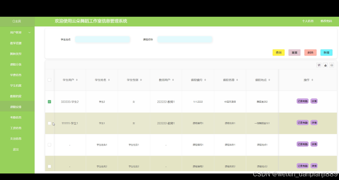Viewport: 339px width, 180px height.
Task: Click 记录考勤 for the 学生1 row
Action: pyautogui.click(x=302, y=123)
